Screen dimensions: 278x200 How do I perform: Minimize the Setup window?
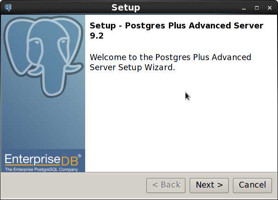click(244, 8)
